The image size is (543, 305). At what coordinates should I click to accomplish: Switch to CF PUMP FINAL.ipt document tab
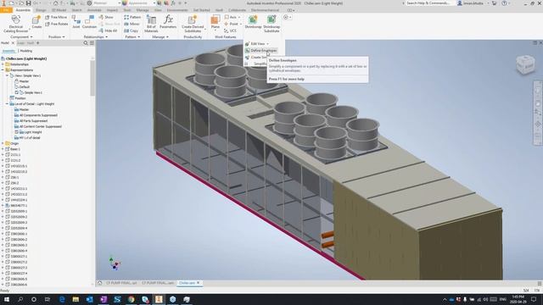(x=121, y=283)
